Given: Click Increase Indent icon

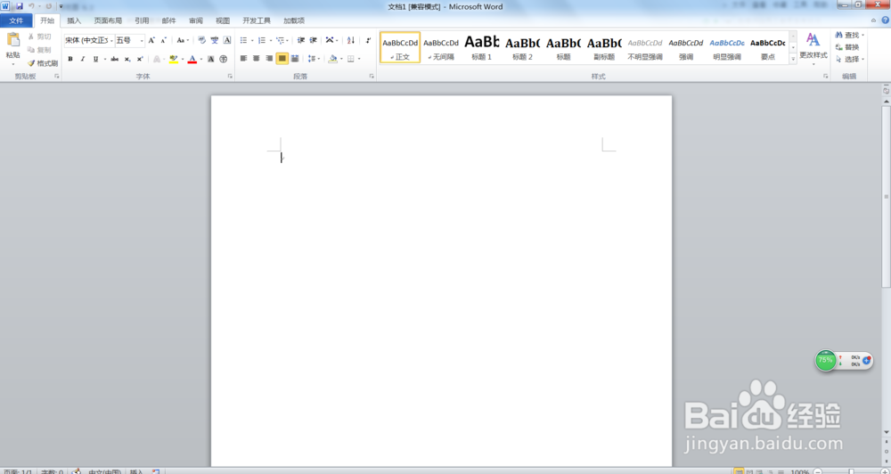Looking at the screenshot, I should [313, 40].
